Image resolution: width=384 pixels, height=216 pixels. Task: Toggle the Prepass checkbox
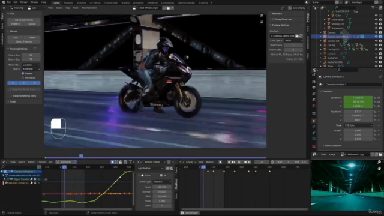23,73
